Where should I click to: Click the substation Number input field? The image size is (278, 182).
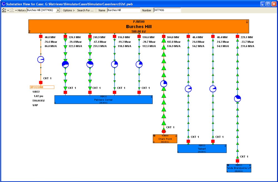pyautogui.click(x=167, y=10)
